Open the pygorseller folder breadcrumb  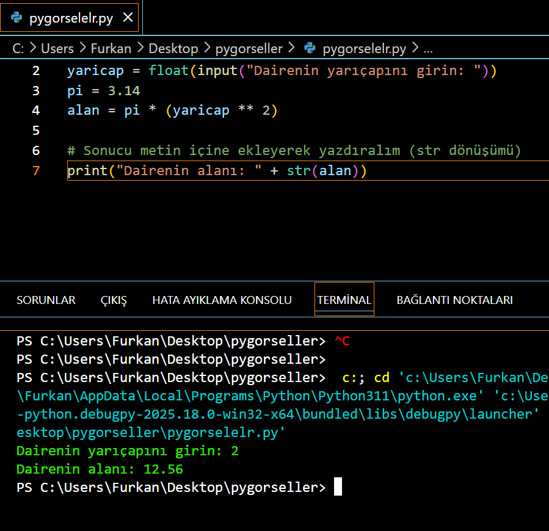point(249,48)
